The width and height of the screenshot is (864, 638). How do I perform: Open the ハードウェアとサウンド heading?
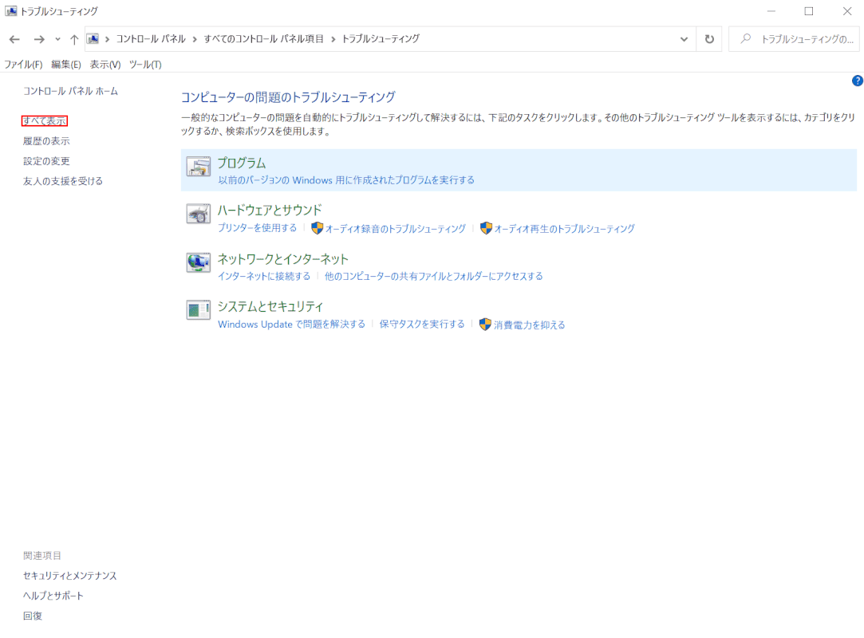[x=270, y=210]
